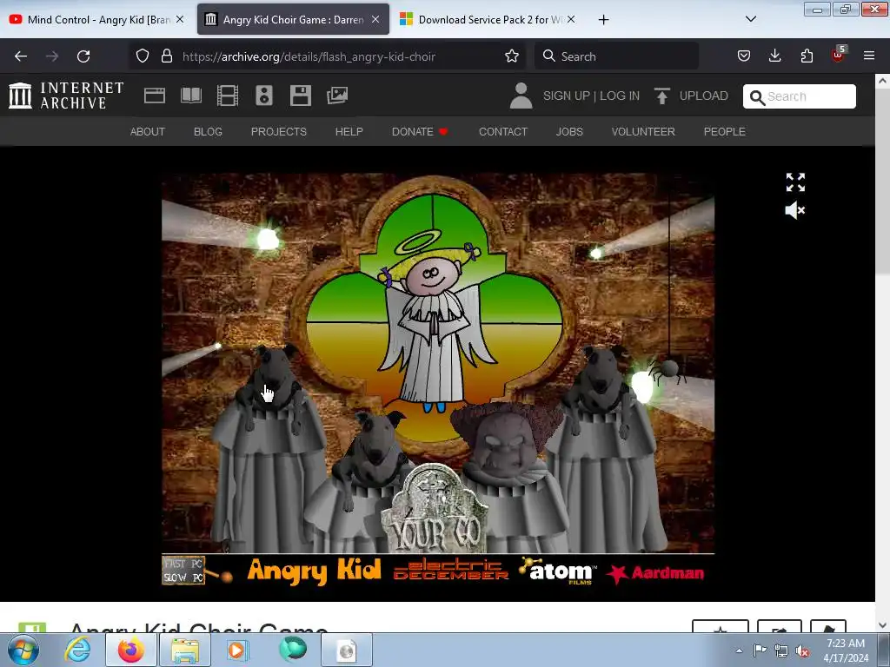
Task: Click the electric December logo
Action: point(451,570)
